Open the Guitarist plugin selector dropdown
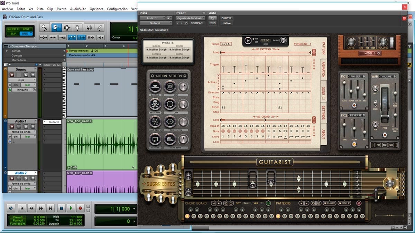Image resolution: width=415 pixels, height=233 pixels. coord(156,23)
